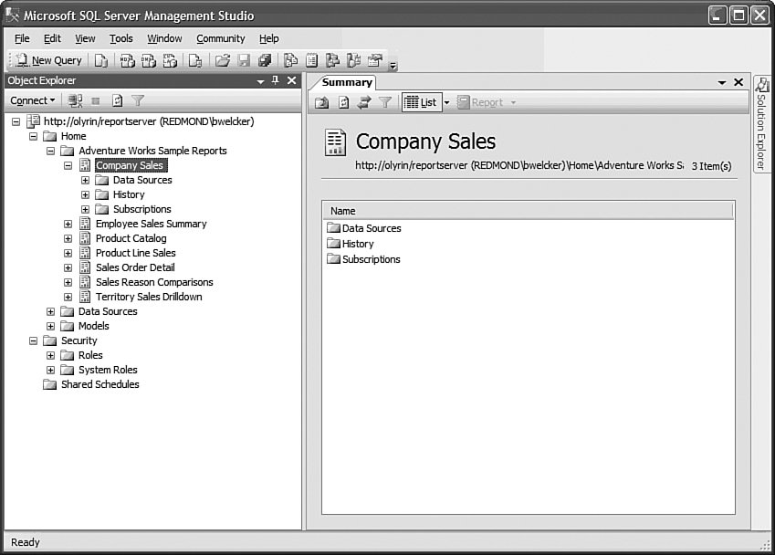Refresh the Summary pane
Viewport: 775px width, 555px height.
coord(343,102)
